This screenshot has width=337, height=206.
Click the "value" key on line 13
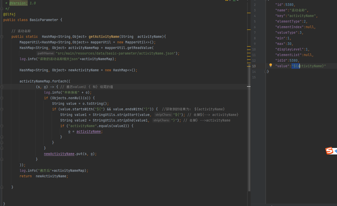(282, 66)
